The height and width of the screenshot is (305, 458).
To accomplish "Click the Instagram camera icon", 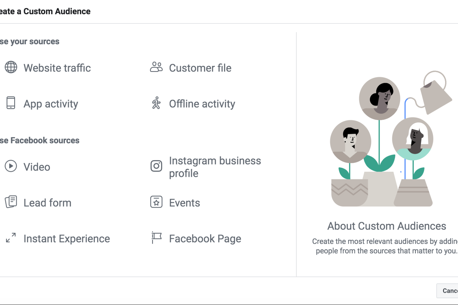I will point(156,166).
